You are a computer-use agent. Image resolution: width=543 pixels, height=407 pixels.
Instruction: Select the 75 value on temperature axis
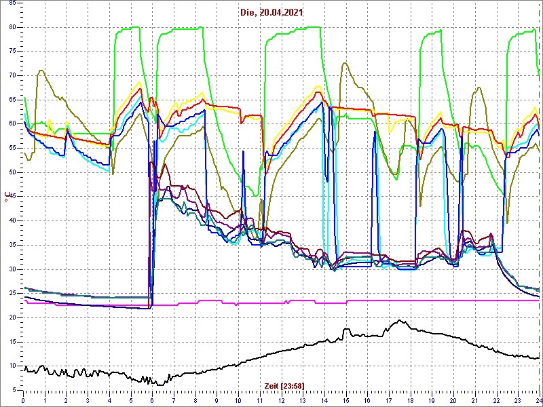[12, 52]
